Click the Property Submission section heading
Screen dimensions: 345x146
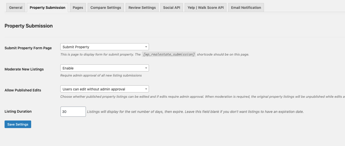(x=29, y=26)
